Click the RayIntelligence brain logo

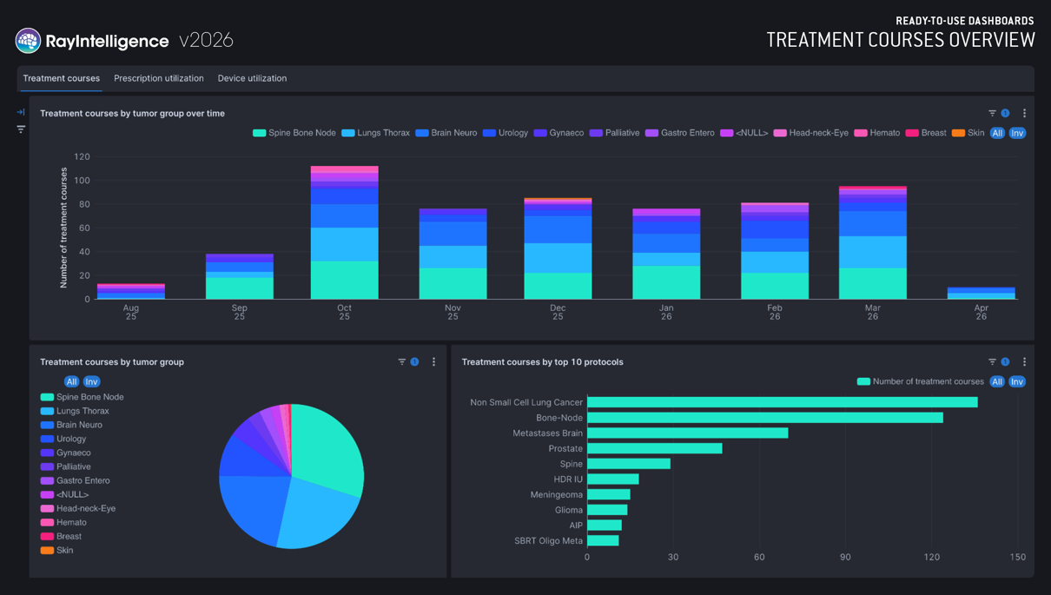click(x=28, y=40)
